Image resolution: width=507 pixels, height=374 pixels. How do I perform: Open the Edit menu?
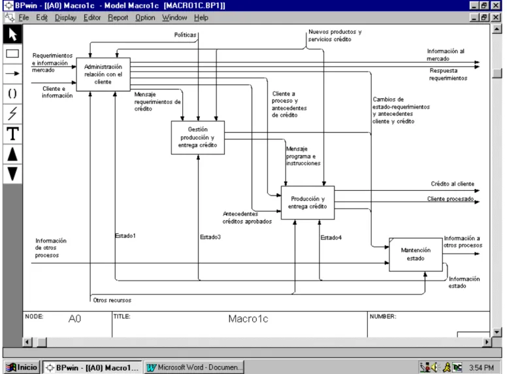point(42,18)
